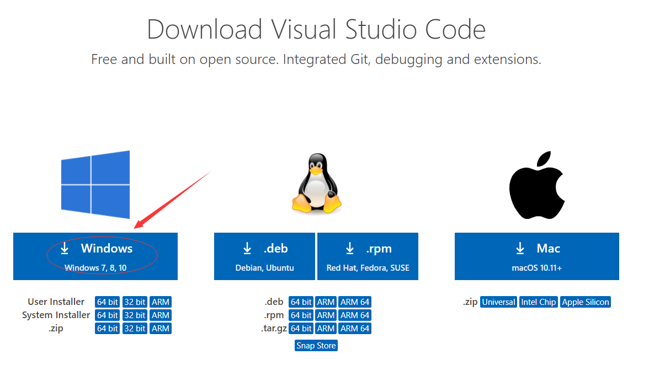
Task: Open the Snap Store link
Action: pos(316,346)
